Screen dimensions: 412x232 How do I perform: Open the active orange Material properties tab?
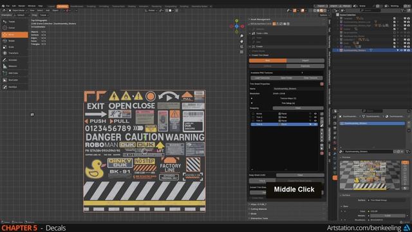pyautogui.click(x=335, y=178)
